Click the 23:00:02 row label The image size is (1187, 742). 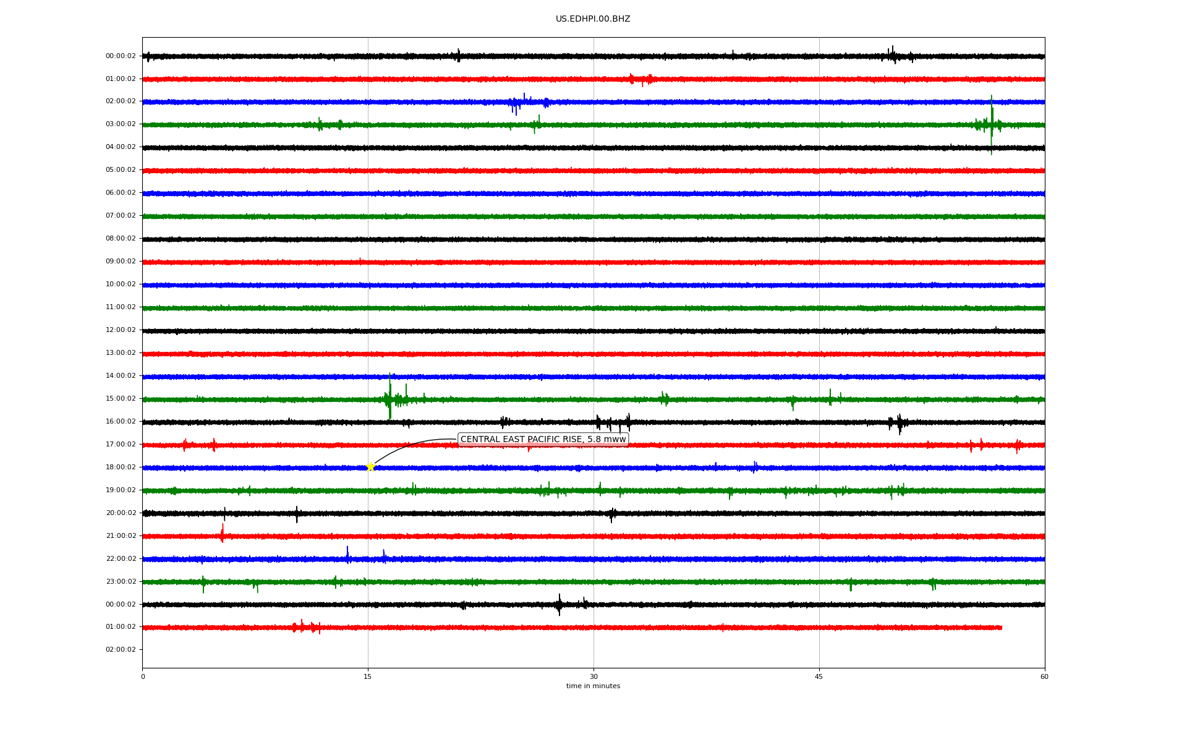pyautogui.click(x=121, y=582)
